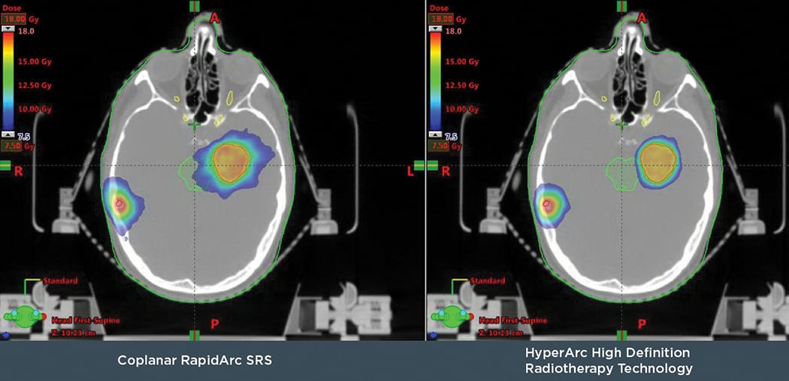Click the Z: 10.23 cm readout in the HyperArc view

point(500,333)
